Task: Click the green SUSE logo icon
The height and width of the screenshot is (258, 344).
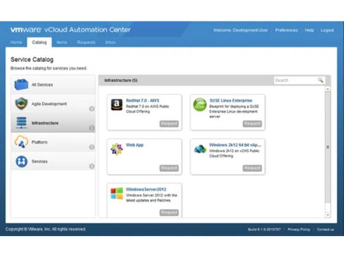Action: pyautogui.click(x=200, y=105)
